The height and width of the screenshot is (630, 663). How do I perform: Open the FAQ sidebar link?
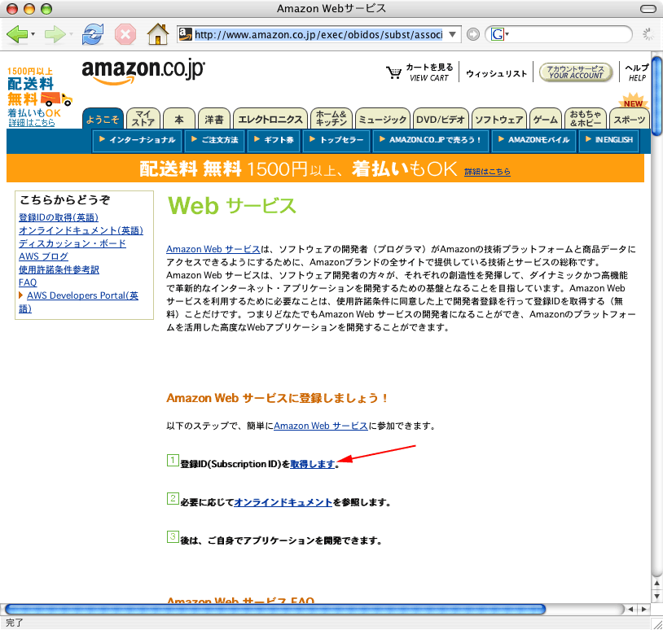(28, 282)
